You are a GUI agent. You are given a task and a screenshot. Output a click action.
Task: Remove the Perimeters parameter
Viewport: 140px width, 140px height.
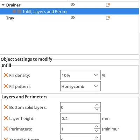[x=6, y=129]
